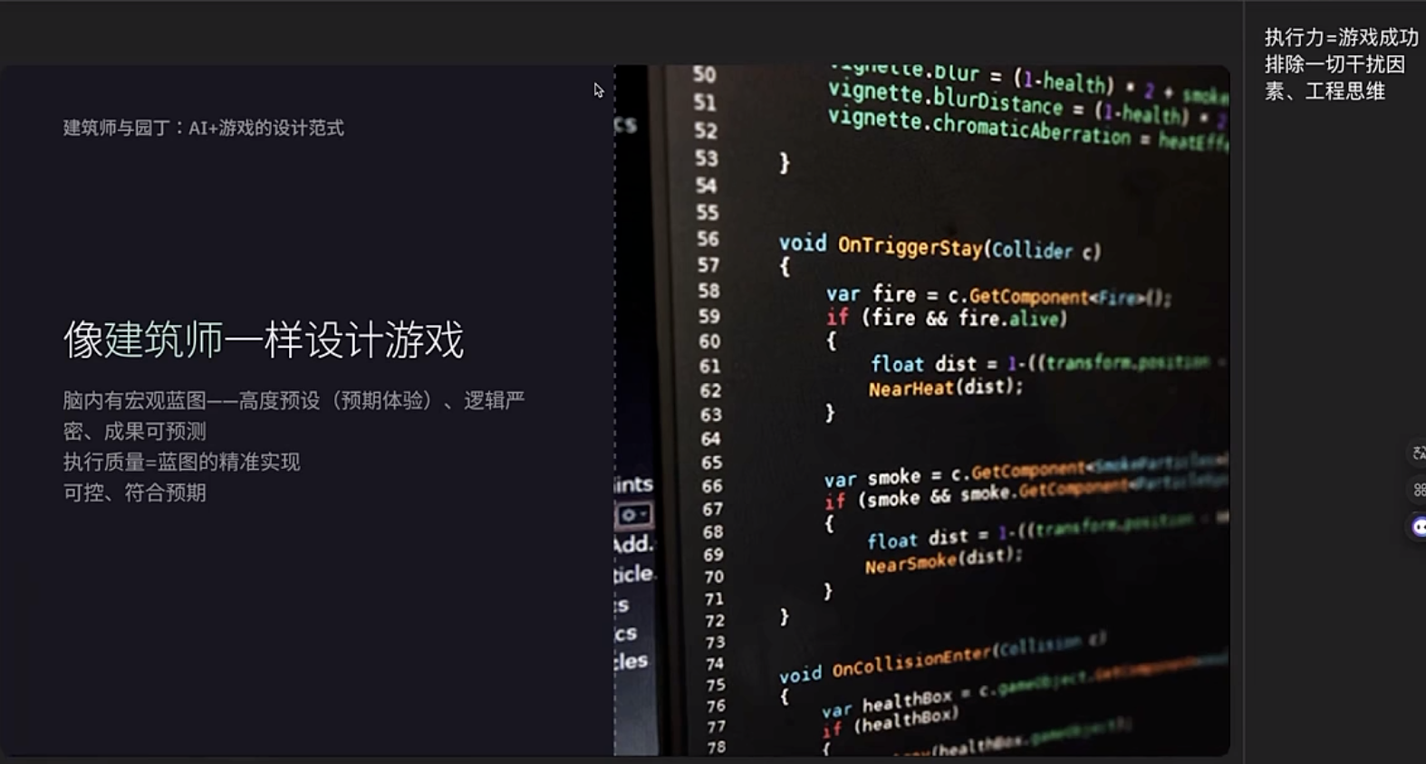
Task: Click the note line starting with 排除一切干扰
Action: pos(1334,64)
